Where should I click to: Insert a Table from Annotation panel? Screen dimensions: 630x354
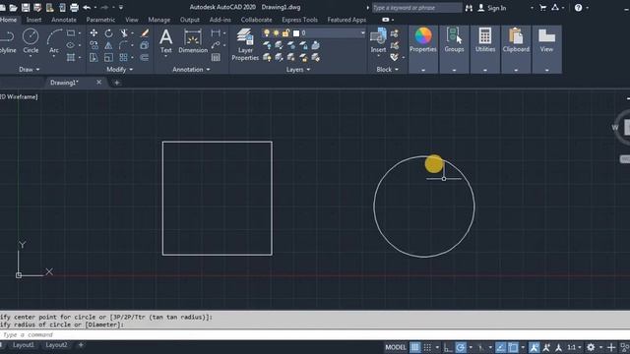pos(216,57)
